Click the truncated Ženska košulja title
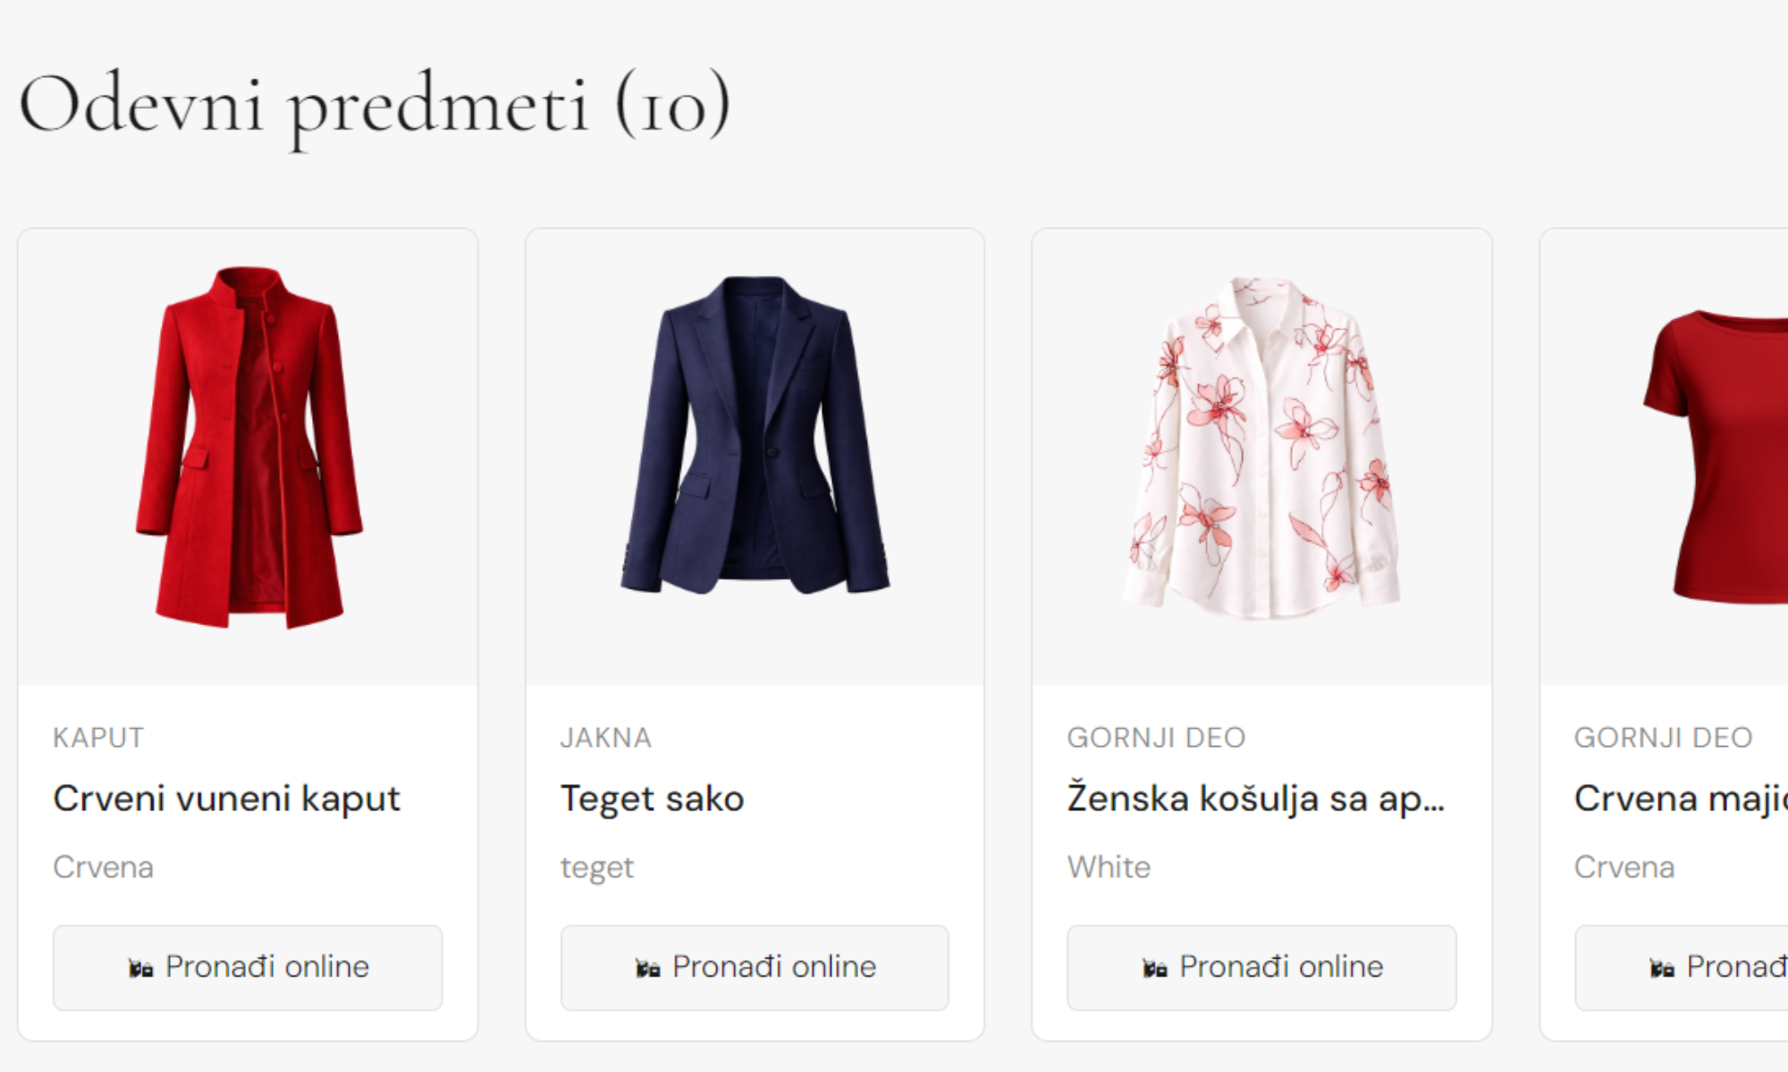Image resolution: width=1788 pixels, height=1072 pixels. point(1255,799)
